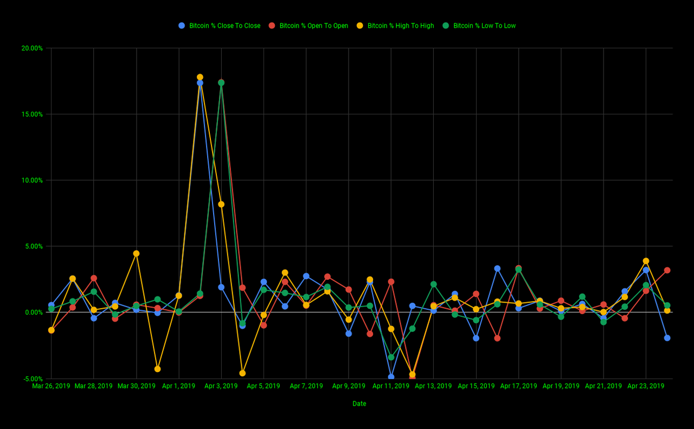Click the 5.00% y-axis label
694x429 pixels.
point(34,246)
